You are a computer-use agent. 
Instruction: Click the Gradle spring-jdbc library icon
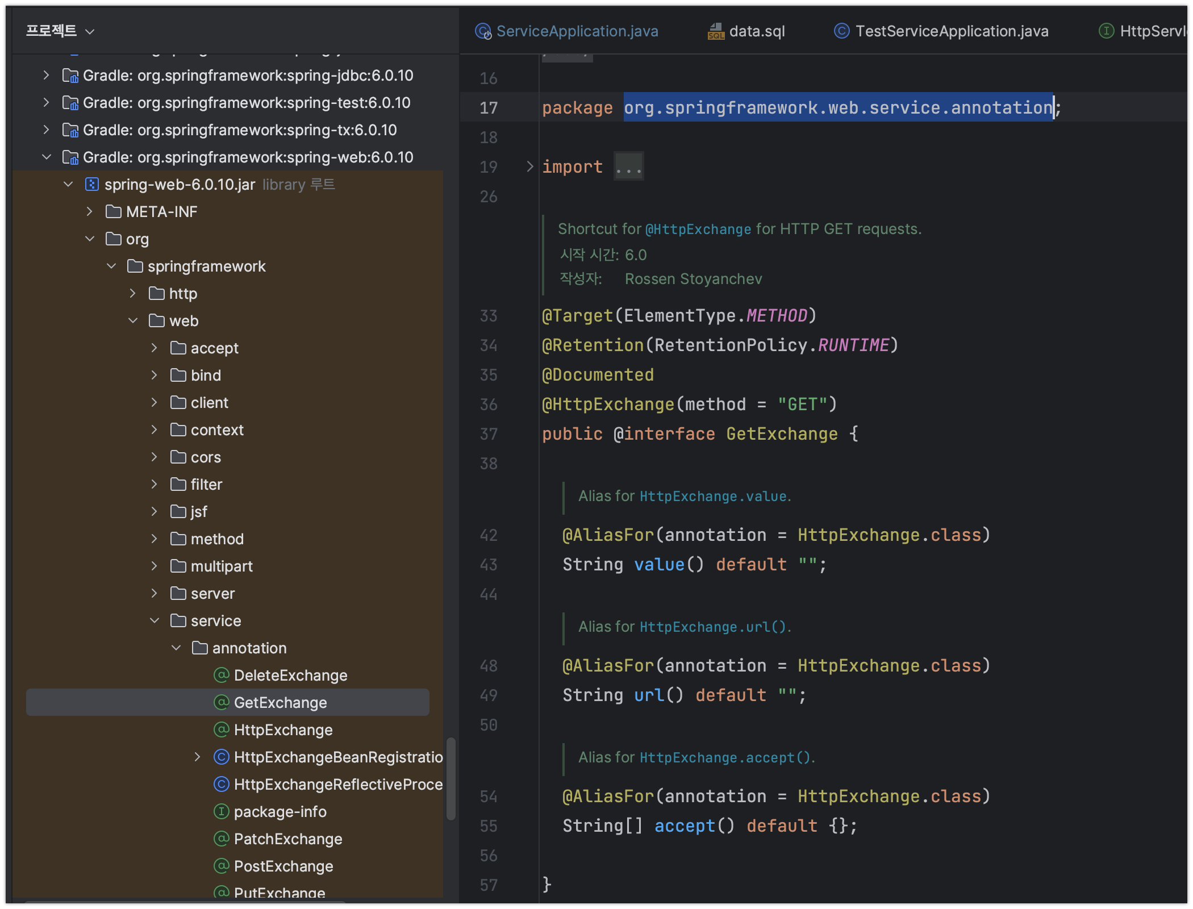click(x=70, y=75)
